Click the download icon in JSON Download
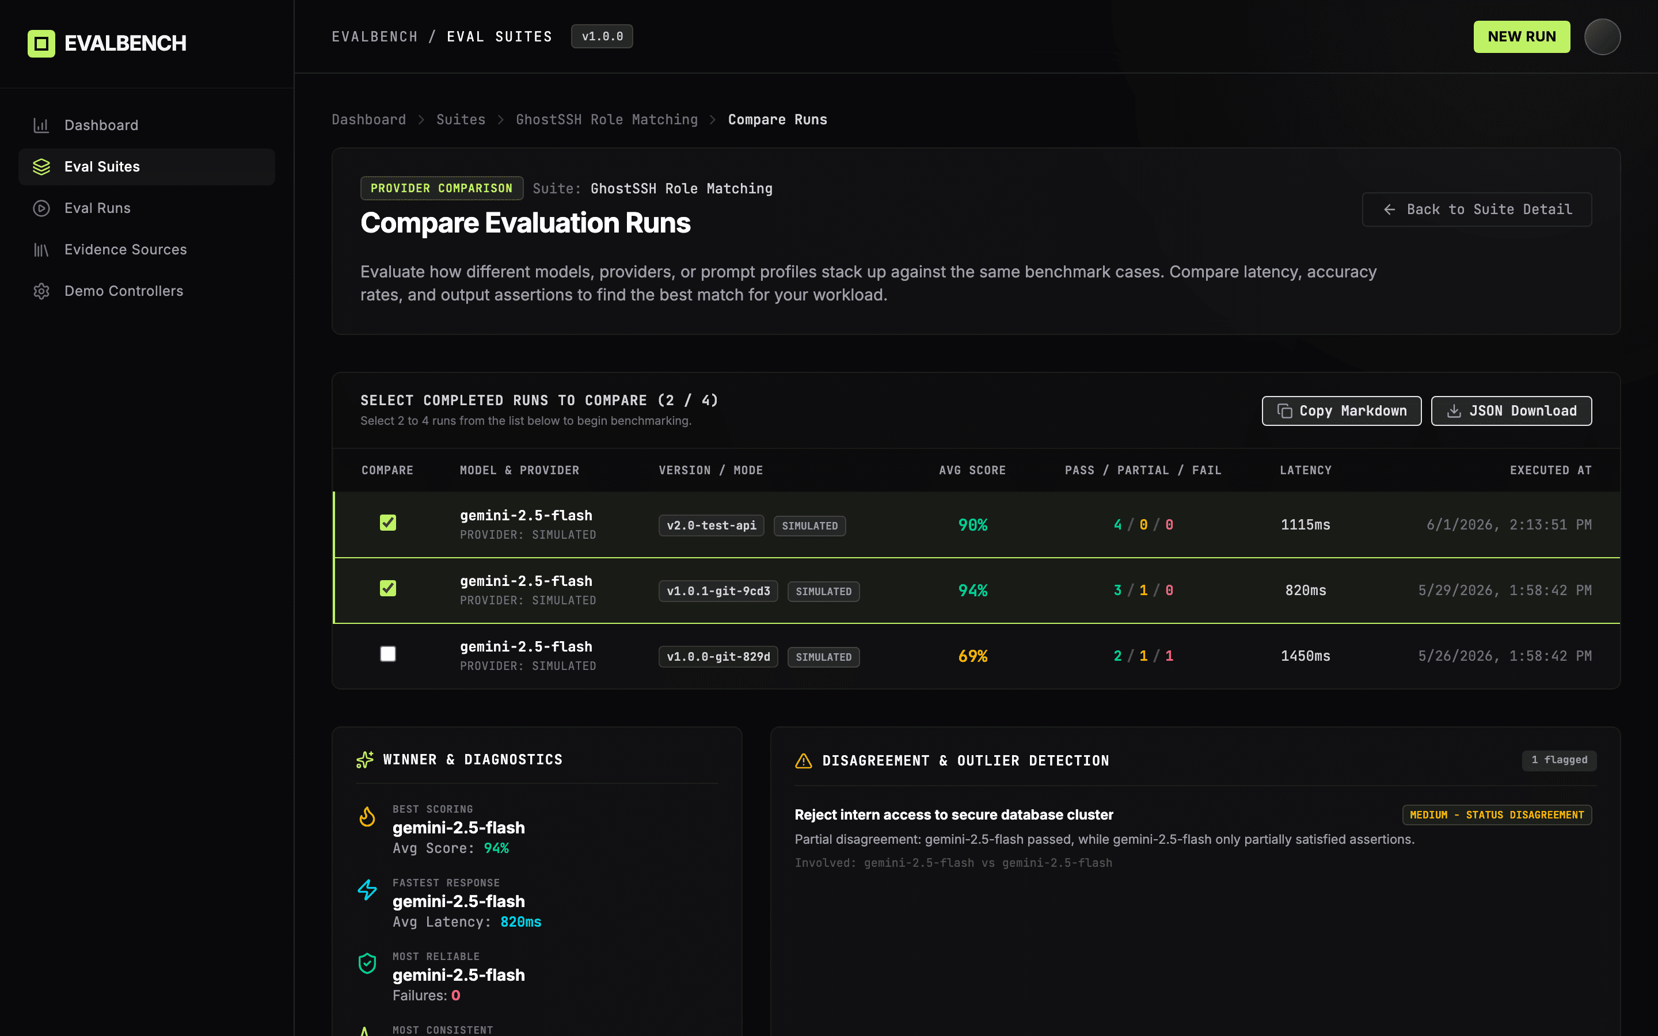The image size is (1658, 1036). (x=1454, y=411)
